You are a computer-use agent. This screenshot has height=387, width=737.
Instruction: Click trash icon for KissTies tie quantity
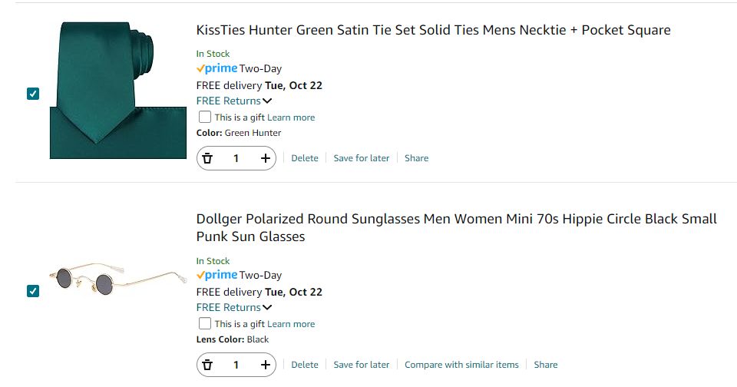(207, 158)
